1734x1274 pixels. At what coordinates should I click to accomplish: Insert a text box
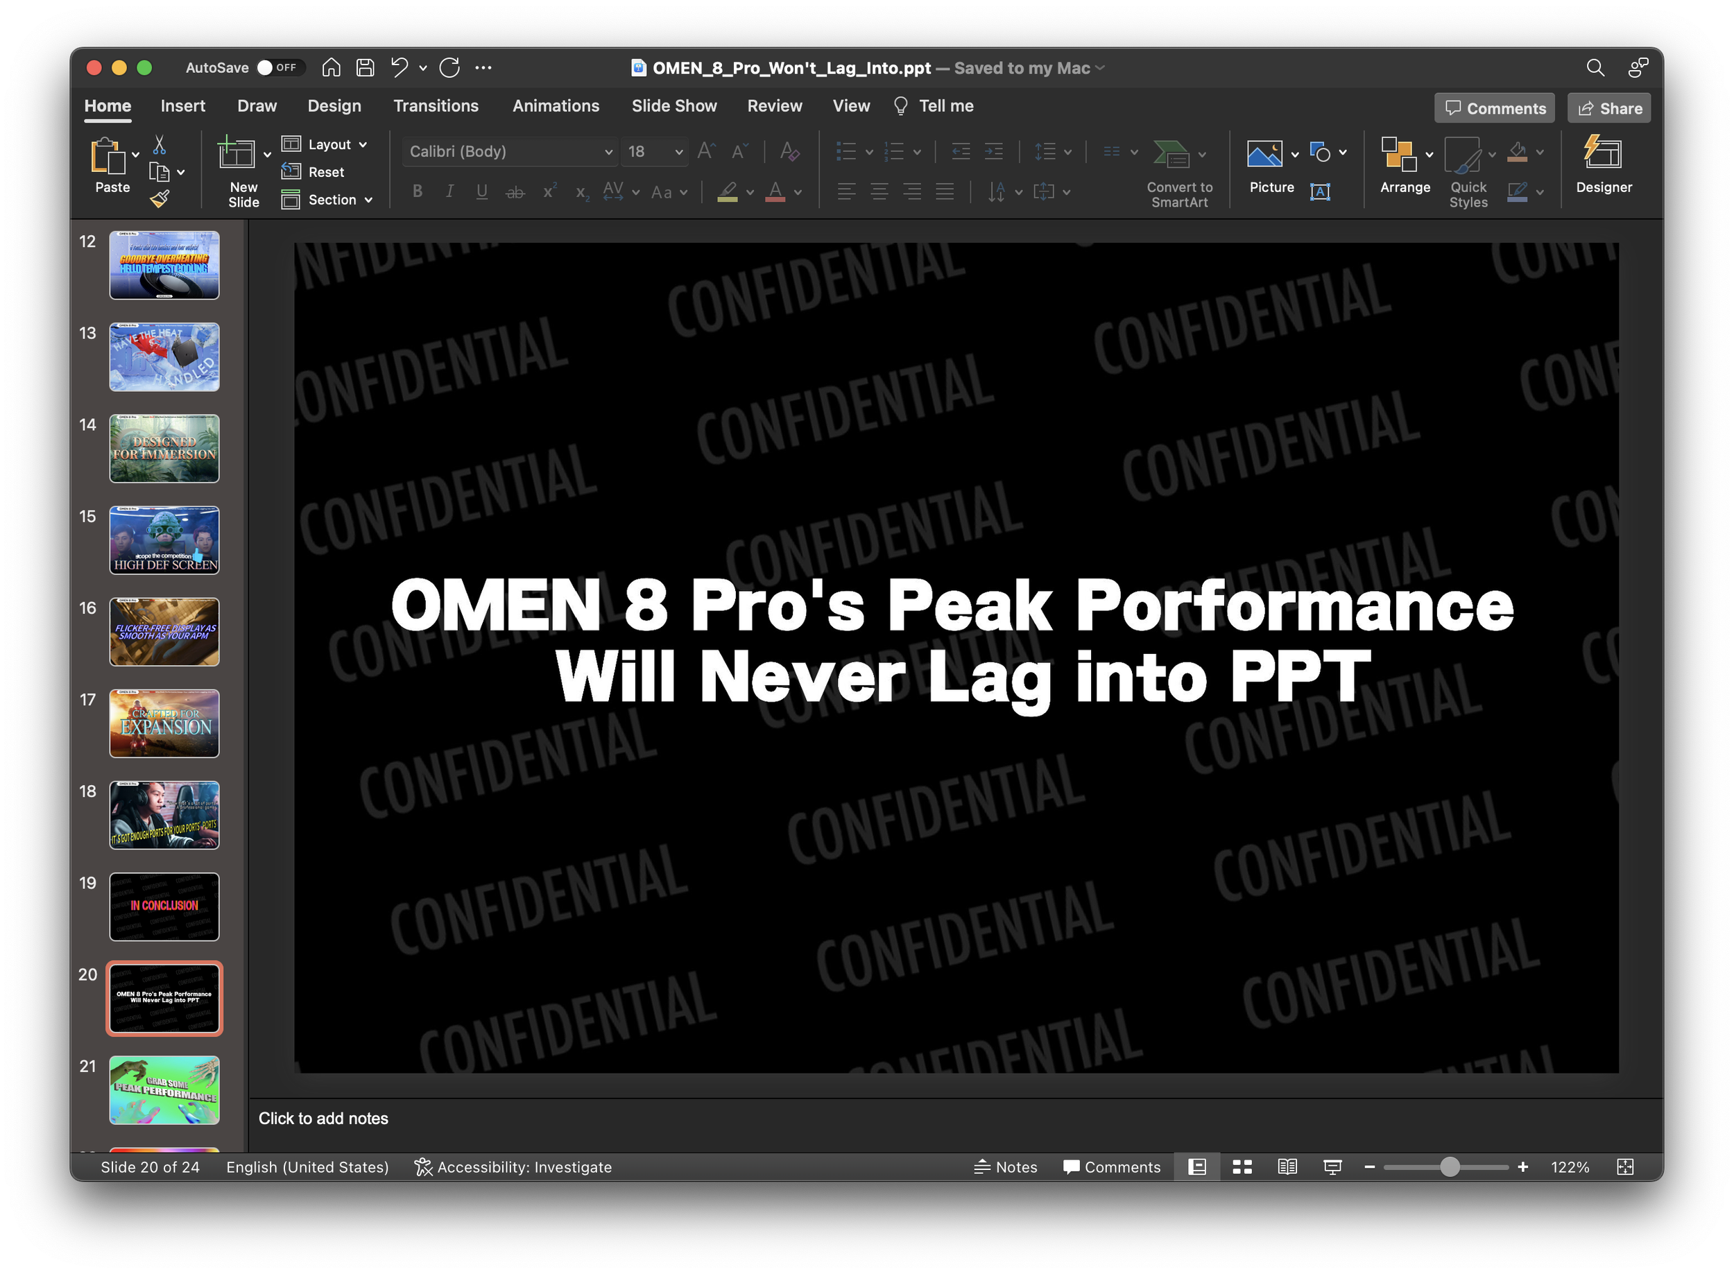click(x=1319, y=192)
